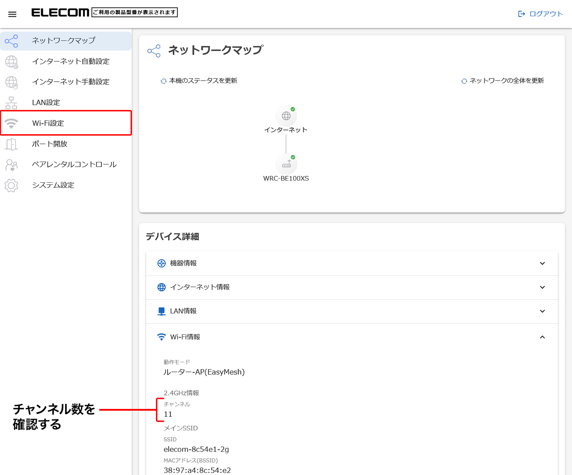572x475 pixels.
Task: Select ネットワークマップ in the sidebar
Action: click(x=64, y=41)
